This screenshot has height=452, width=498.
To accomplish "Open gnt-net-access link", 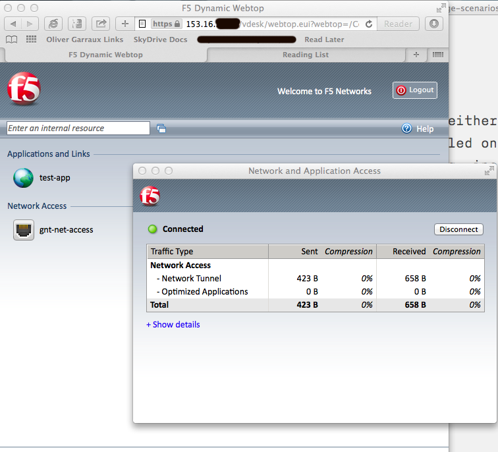I will pos(66,230).
